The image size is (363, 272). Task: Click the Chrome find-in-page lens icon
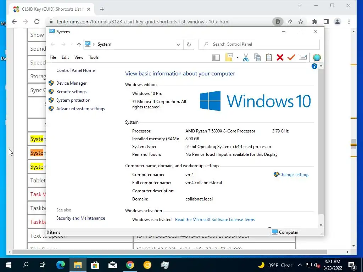(278, 22)
